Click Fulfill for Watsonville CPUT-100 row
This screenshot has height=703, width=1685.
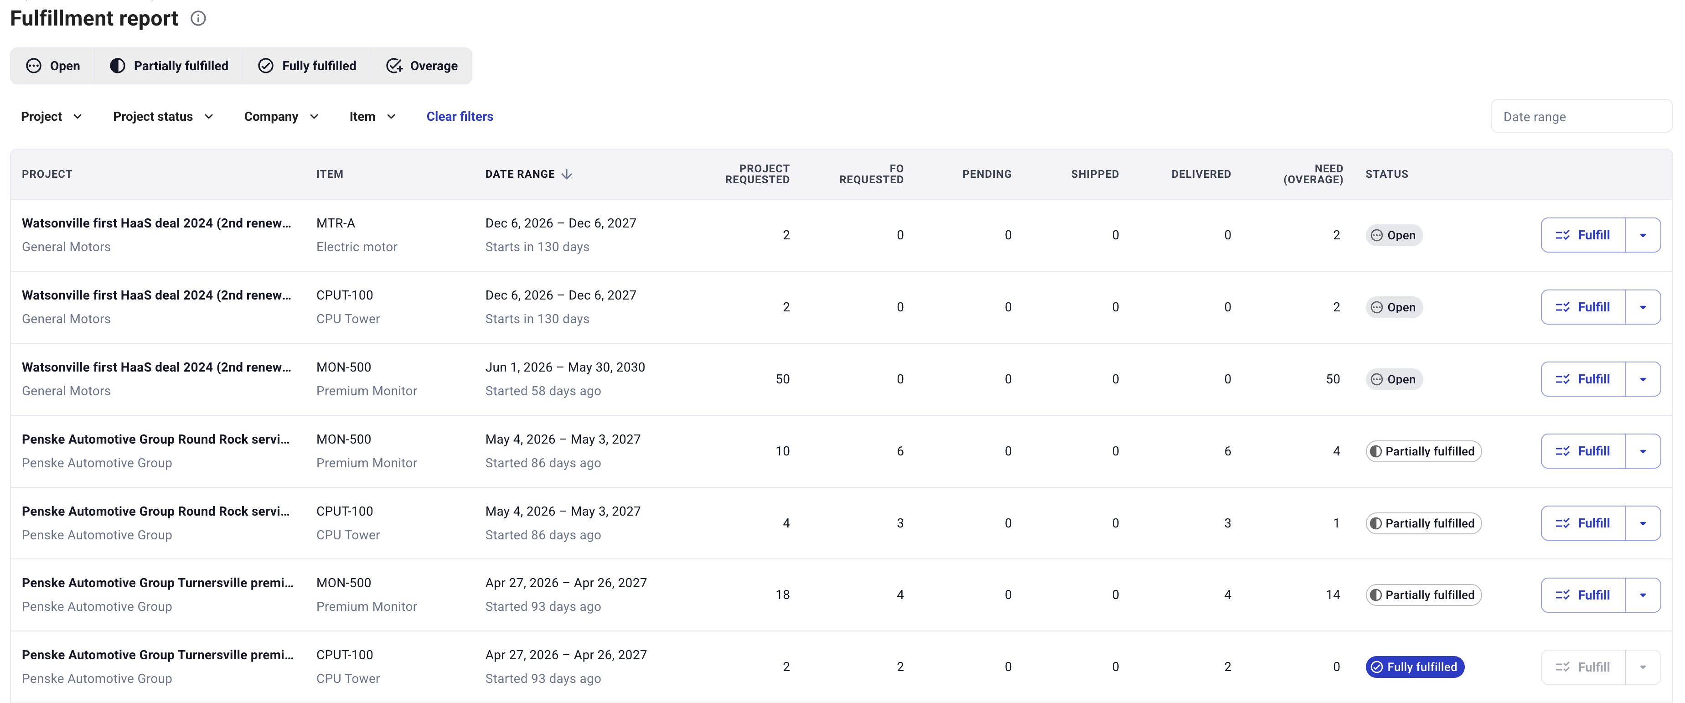[x=1583, y=307]
